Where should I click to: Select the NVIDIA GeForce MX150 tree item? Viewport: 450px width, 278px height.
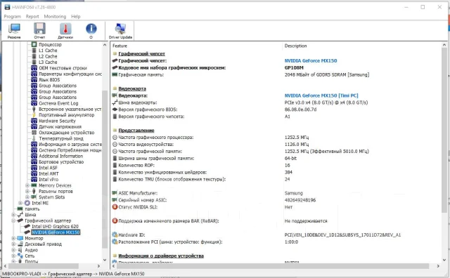pos(56,232)
